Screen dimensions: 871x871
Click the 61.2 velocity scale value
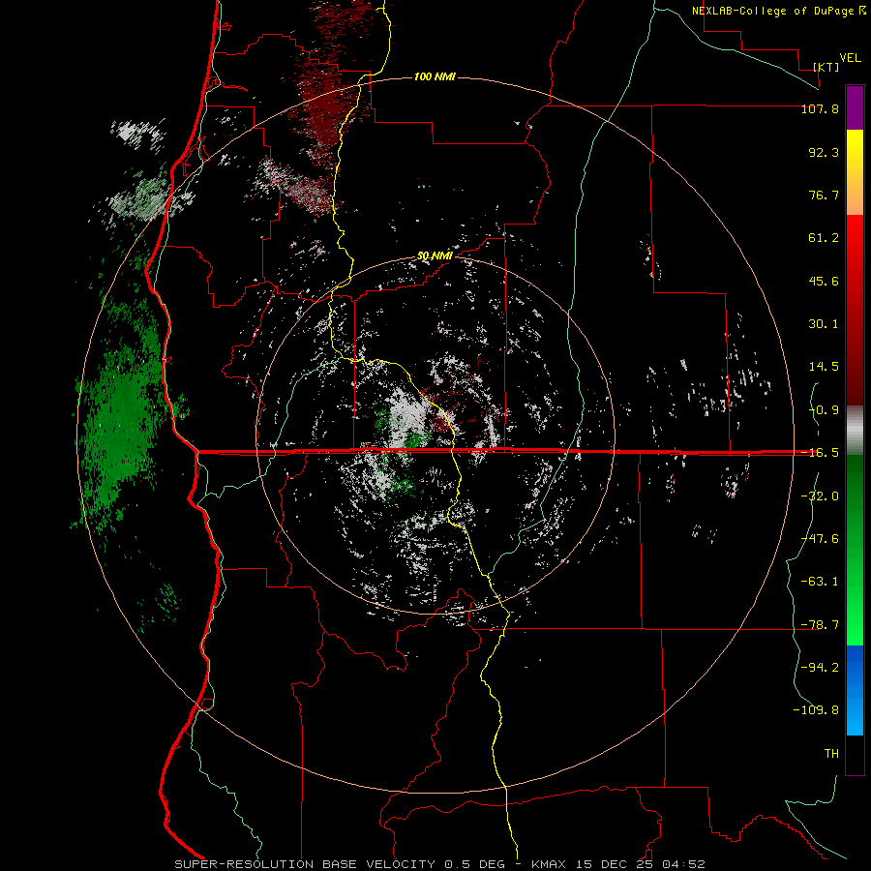point(824,238)
